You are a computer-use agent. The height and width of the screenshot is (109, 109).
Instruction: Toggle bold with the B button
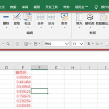89,44
